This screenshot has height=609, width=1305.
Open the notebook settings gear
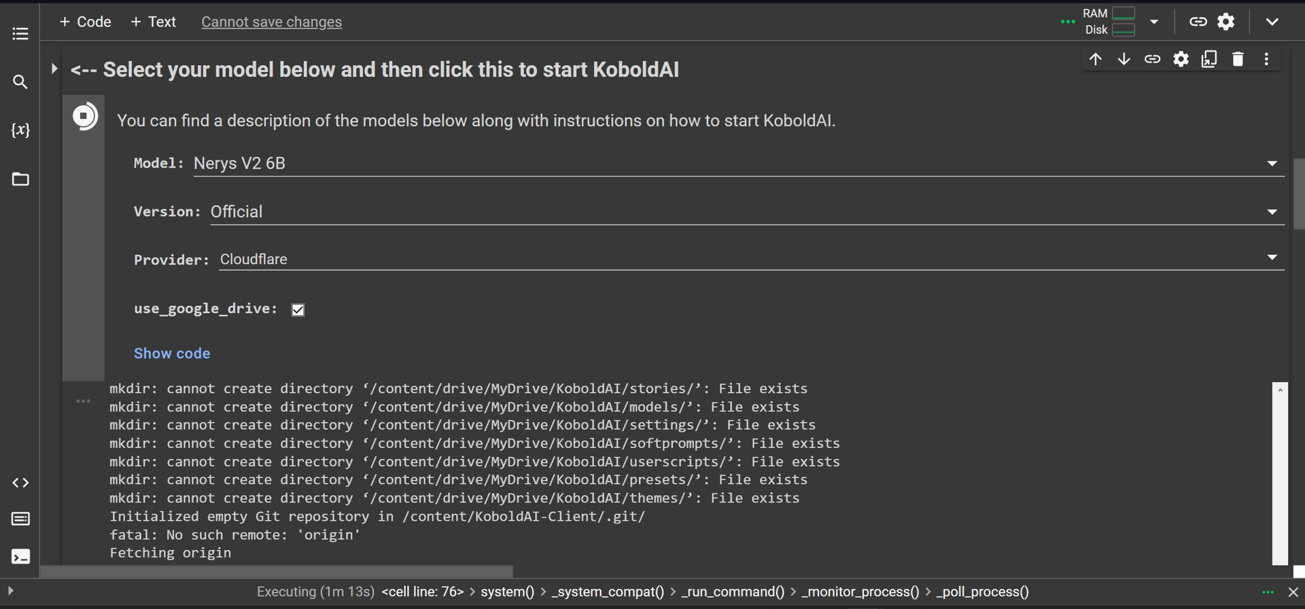tap(1225, 22)
